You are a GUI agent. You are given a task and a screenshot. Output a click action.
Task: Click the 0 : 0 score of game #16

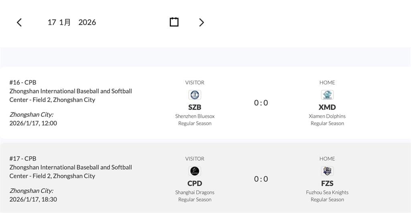tap(261, 103)
